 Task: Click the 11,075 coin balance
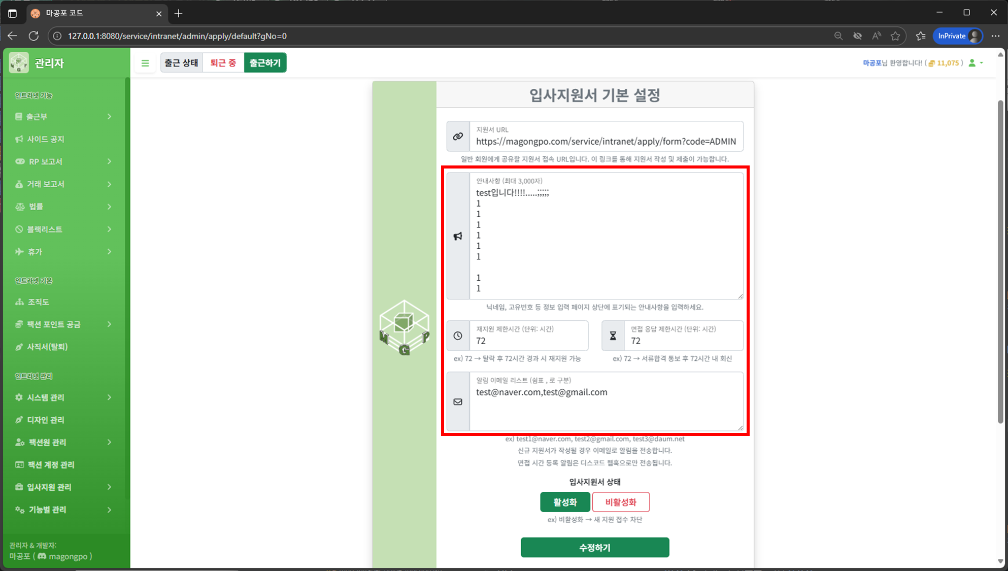click(948, 63)
